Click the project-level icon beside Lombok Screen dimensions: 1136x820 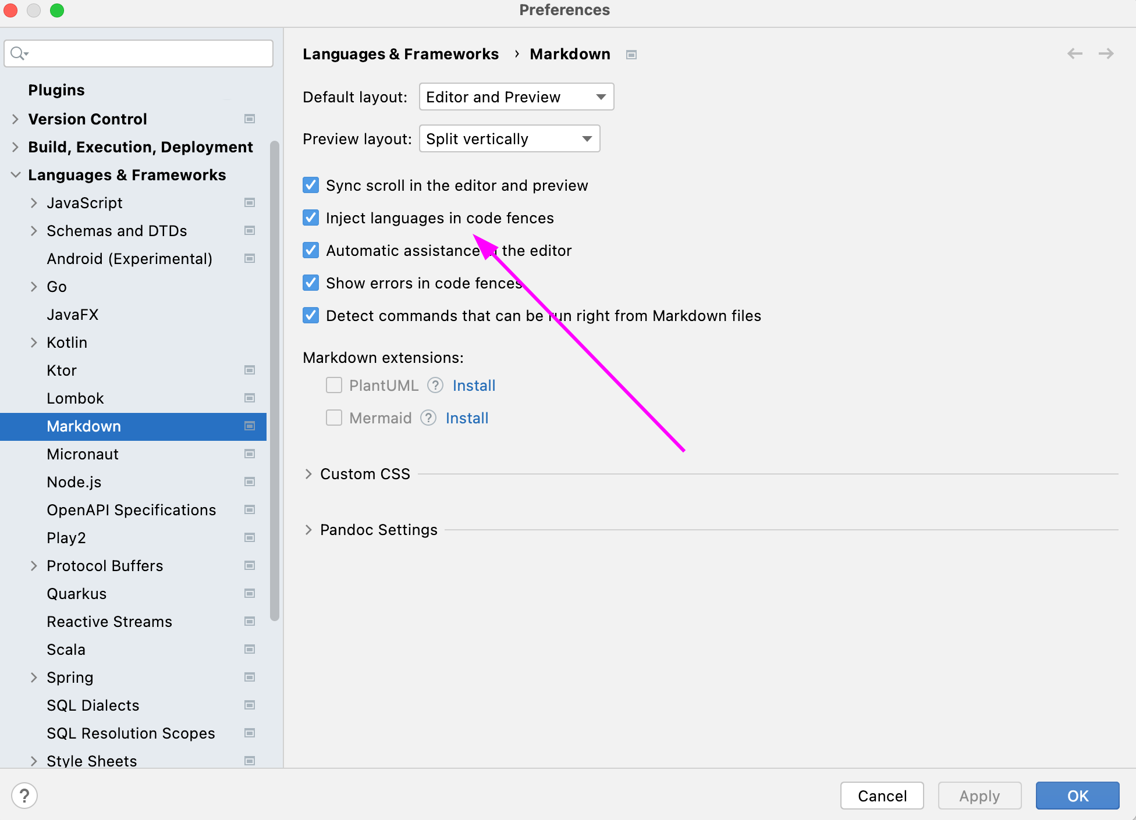point(250,398)
